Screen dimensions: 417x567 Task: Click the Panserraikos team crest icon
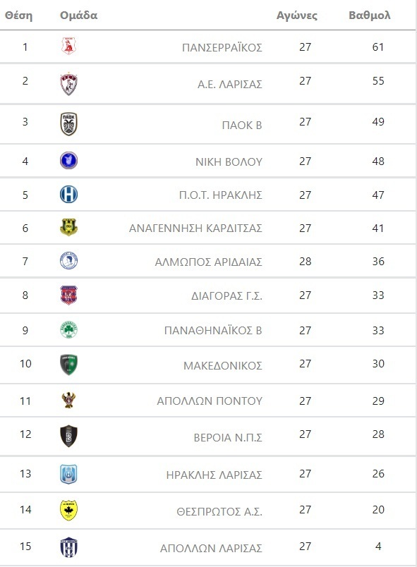(x=68, y=46)
